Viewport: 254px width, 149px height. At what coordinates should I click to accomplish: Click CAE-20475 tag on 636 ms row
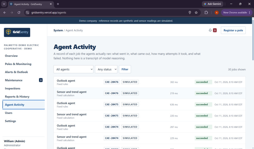pyautogui.click(x=112, y=104)
